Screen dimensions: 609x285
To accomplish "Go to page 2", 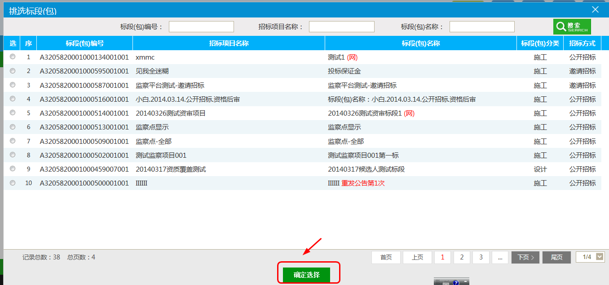I will pyautogui.click(x=462, y=257).
